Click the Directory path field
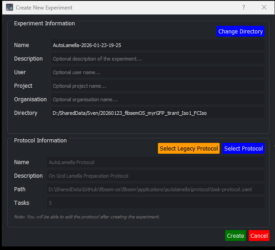 pos(157,113)
